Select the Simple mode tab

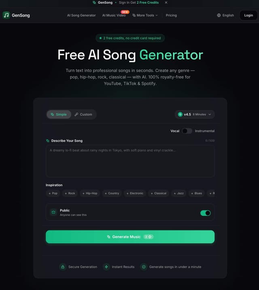[x=59, y=115]
